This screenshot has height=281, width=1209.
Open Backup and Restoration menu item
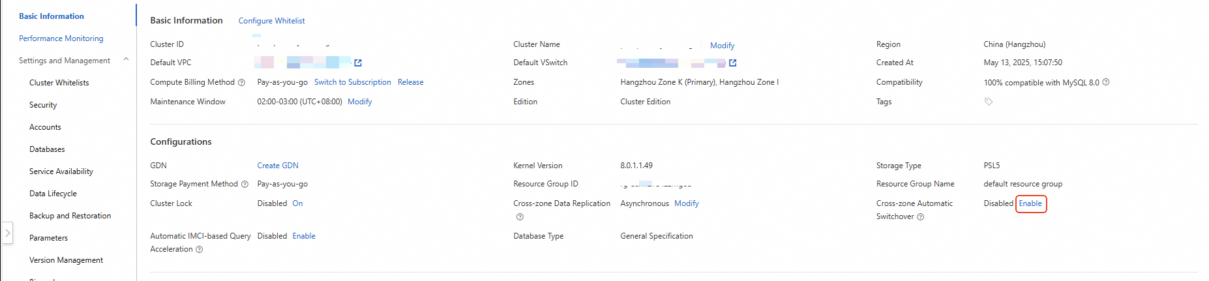(70, 216)
